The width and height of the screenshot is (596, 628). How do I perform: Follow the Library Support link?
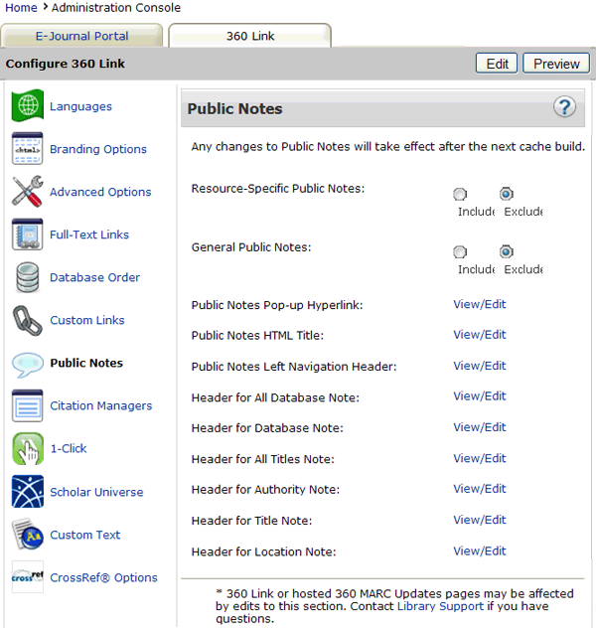tap(440, 606)
